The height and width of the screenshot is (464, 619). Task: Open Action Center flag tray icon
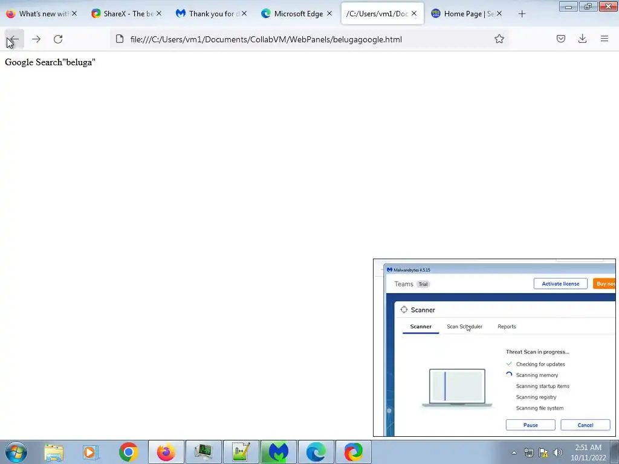(x=543, y=453)
